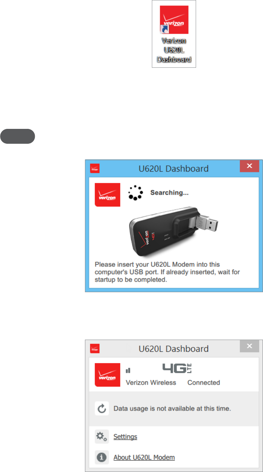Click the spinning loader beside Searching
Viewport: 263px width, 472px height.
(x=135, y=192)
